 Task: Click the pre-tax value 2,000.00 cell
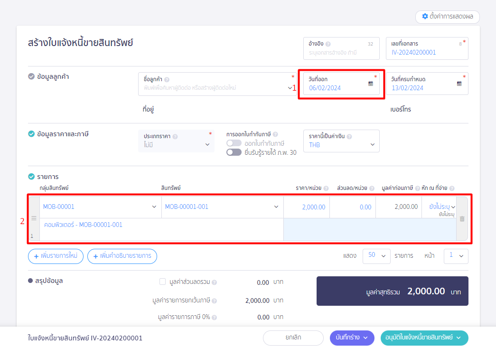point(399,207)
